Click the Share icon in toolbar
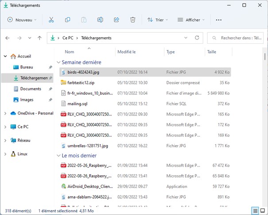268x215 pixels. pyautogui.click(x=117, y=20)
